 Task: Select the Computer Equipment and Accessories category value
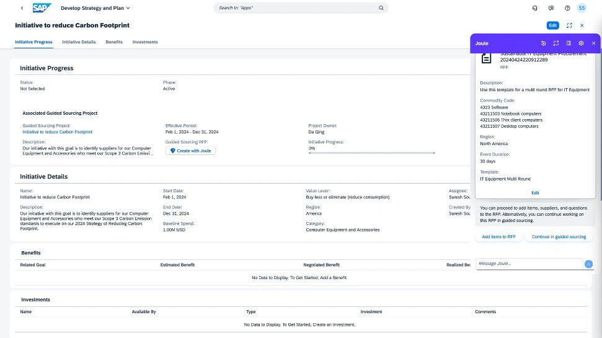click(x=342, y=229)
